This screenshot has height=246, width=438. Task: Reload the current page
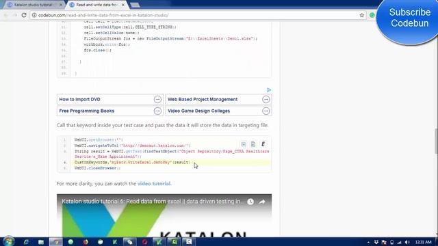(x=24, y=15)
